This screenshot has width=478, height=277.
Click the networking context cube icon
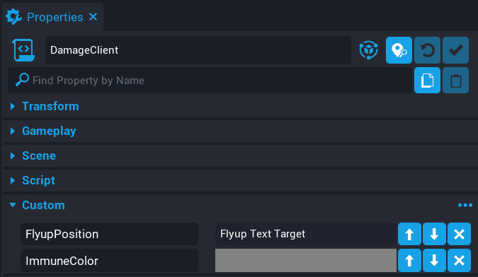[x=368, y=50]
